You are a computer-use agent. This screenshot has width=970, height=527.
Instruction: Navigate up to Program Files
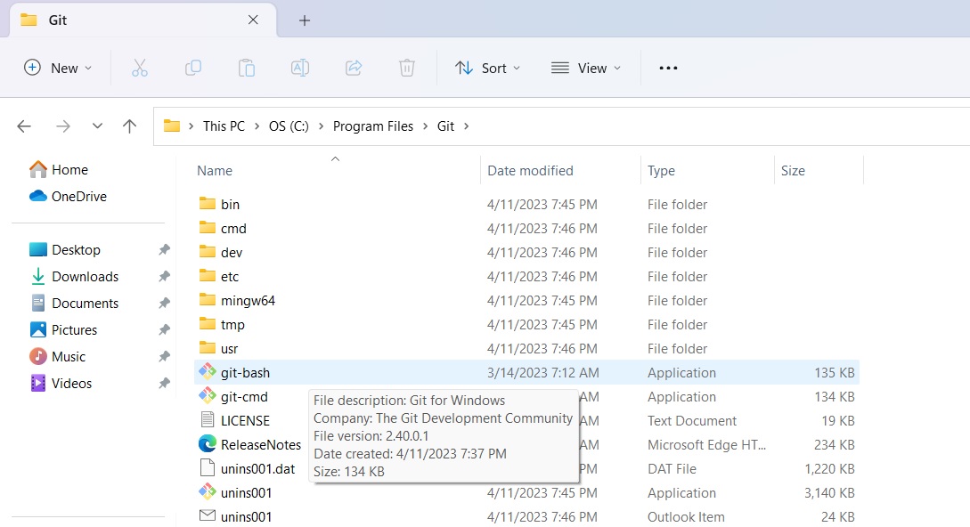click(129, 126)
